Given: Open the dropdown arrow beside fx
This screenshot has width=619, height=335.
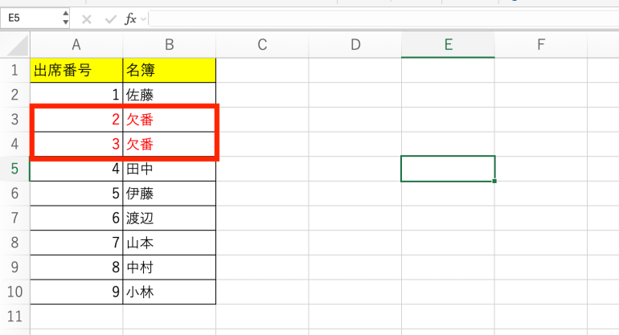Looking at the screenshot, I should click(141, 18).
